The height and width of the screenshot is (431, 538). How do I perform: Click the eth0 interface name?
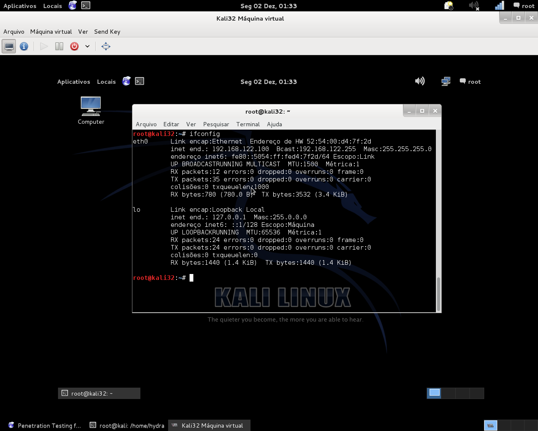(x=140, y=141)
